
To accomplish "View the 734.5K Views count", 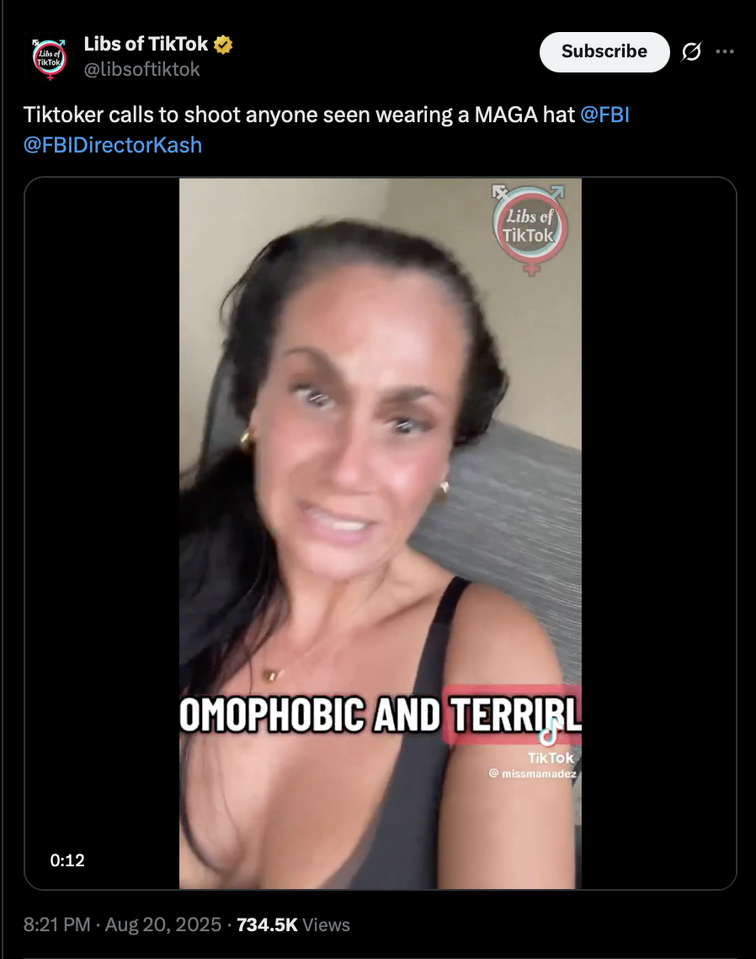I will click(293, 924).
